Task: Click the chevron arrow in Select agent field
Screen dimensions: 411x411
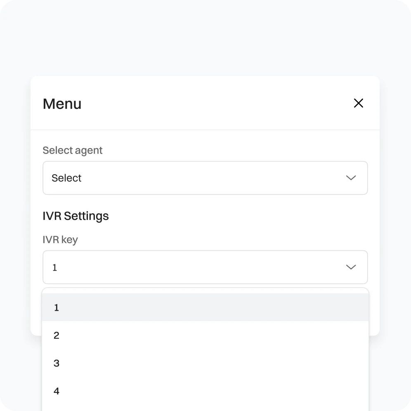Action: coord(351,178)
